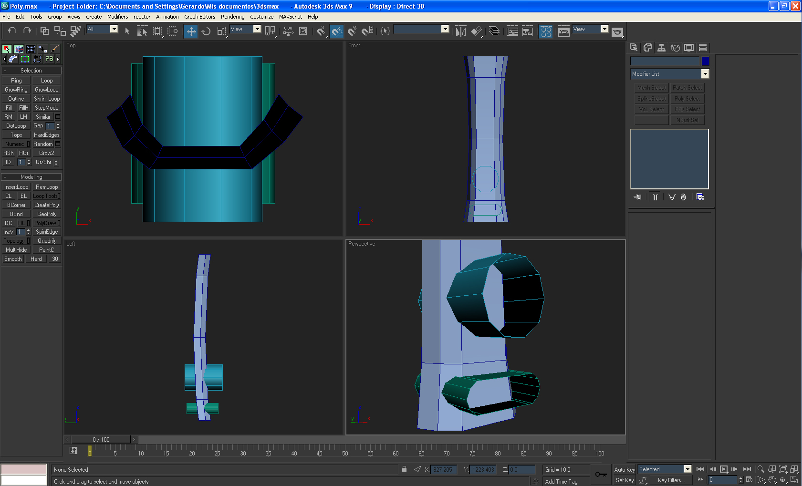Click the ShrinkLoop button

(x=47, y=99)
